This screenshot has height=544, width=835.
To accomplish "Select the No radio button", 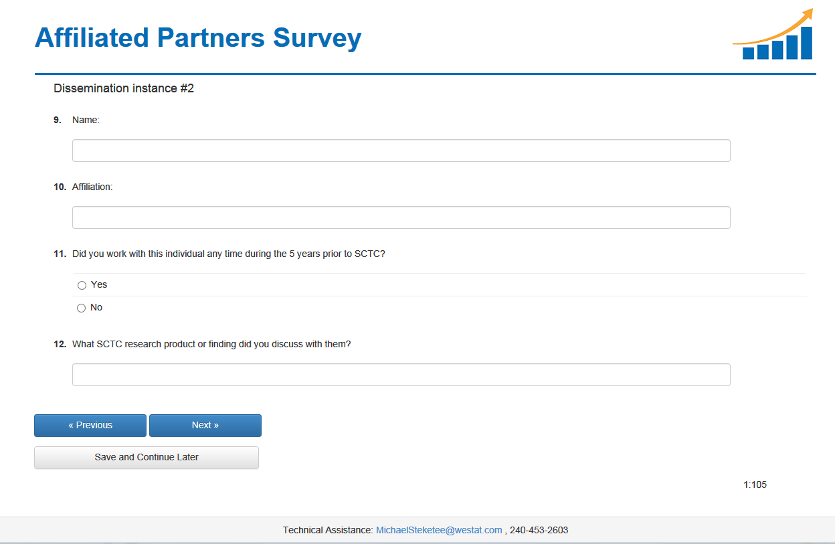I will (x=82, y=308).
